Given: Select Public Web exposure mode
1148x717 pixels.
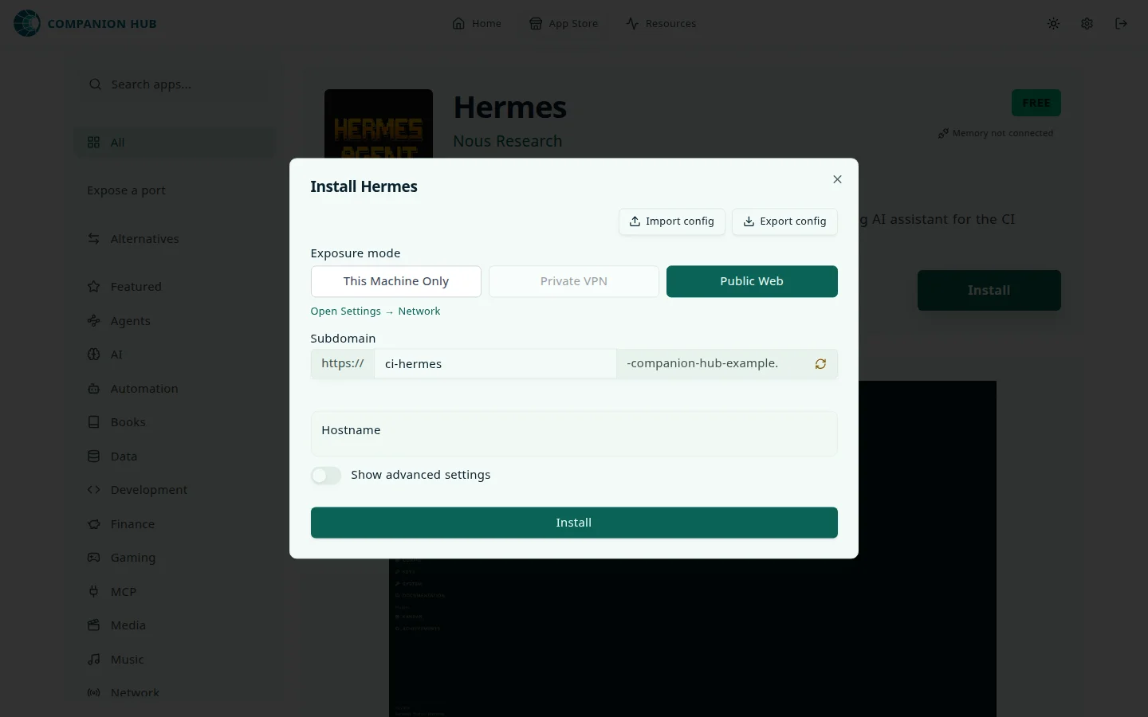Looking at the screenshot, I should pyautogui.click(x=752, y=281).
